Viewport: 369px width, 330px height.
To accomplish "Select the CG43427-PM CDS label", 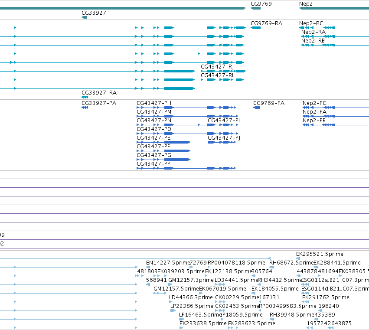I will pos(154,112).
